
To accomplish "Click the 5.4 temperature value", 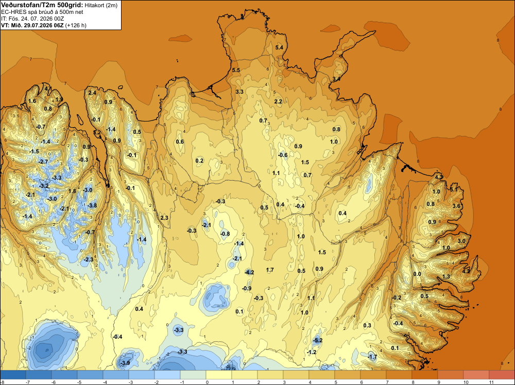I will [x=279, y=47].
